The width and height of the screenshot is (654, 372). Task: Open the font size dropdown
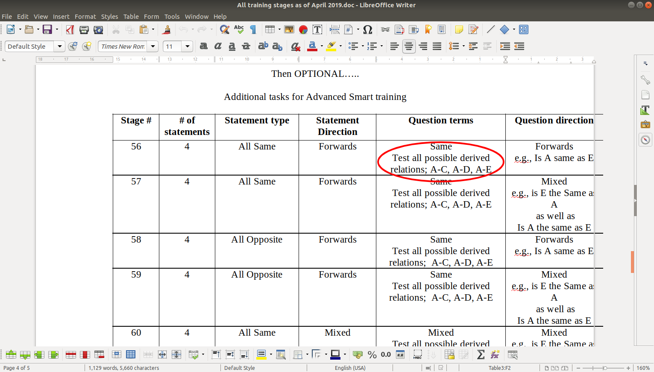coord(187,46)
